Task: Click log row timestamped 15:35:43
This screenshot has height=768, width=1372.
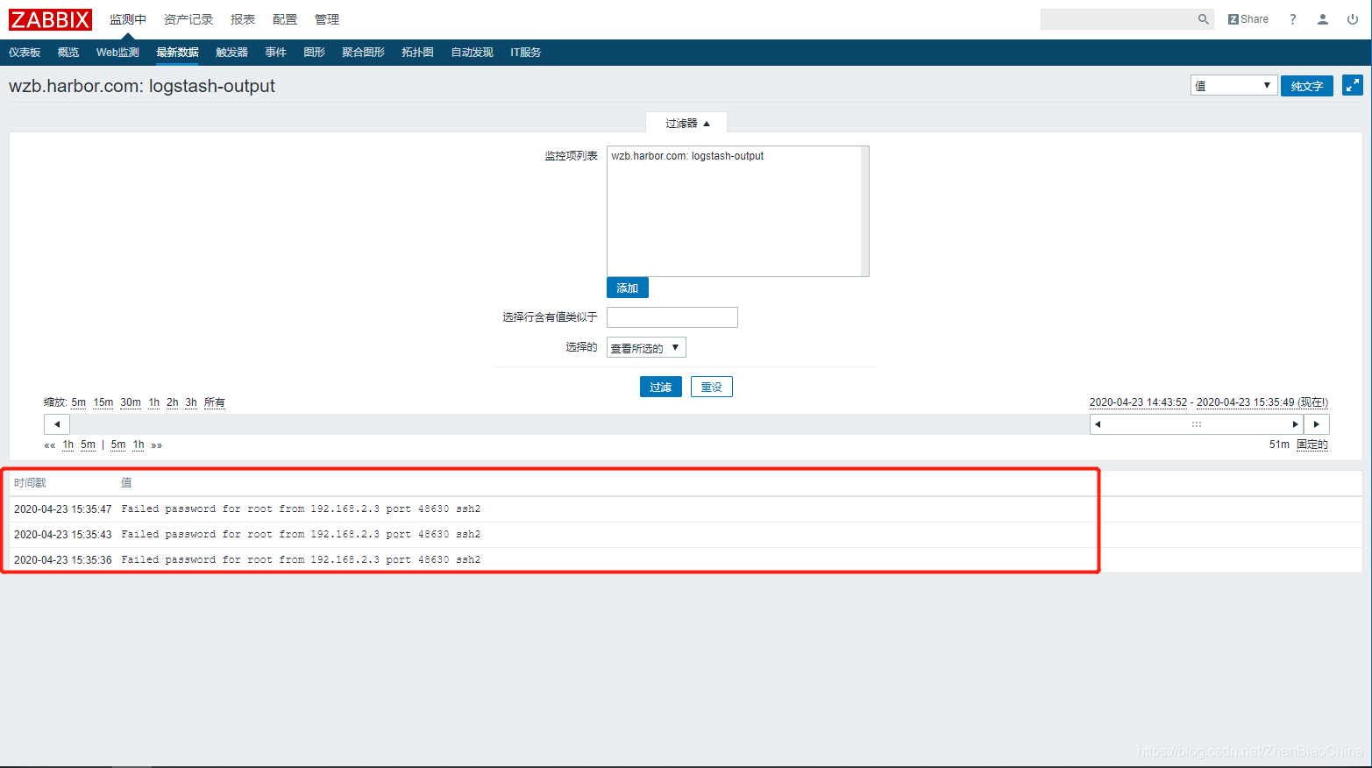Action: (686, 534)
